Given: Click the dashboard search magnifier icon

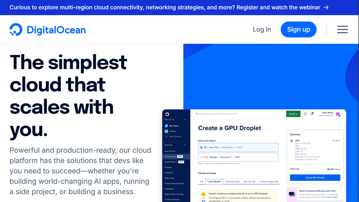Looking at the screenshot, I should coord(197,114).
